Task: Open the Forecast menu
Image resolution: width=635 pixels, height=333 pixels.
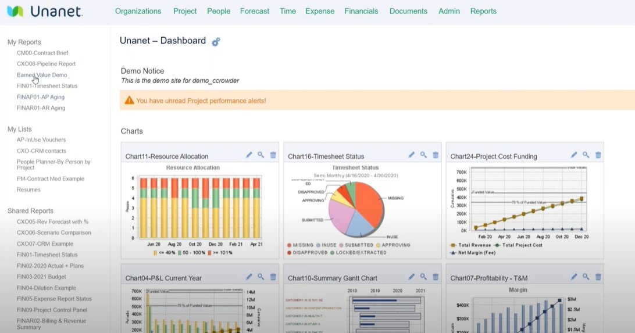Action: (255, 11)
